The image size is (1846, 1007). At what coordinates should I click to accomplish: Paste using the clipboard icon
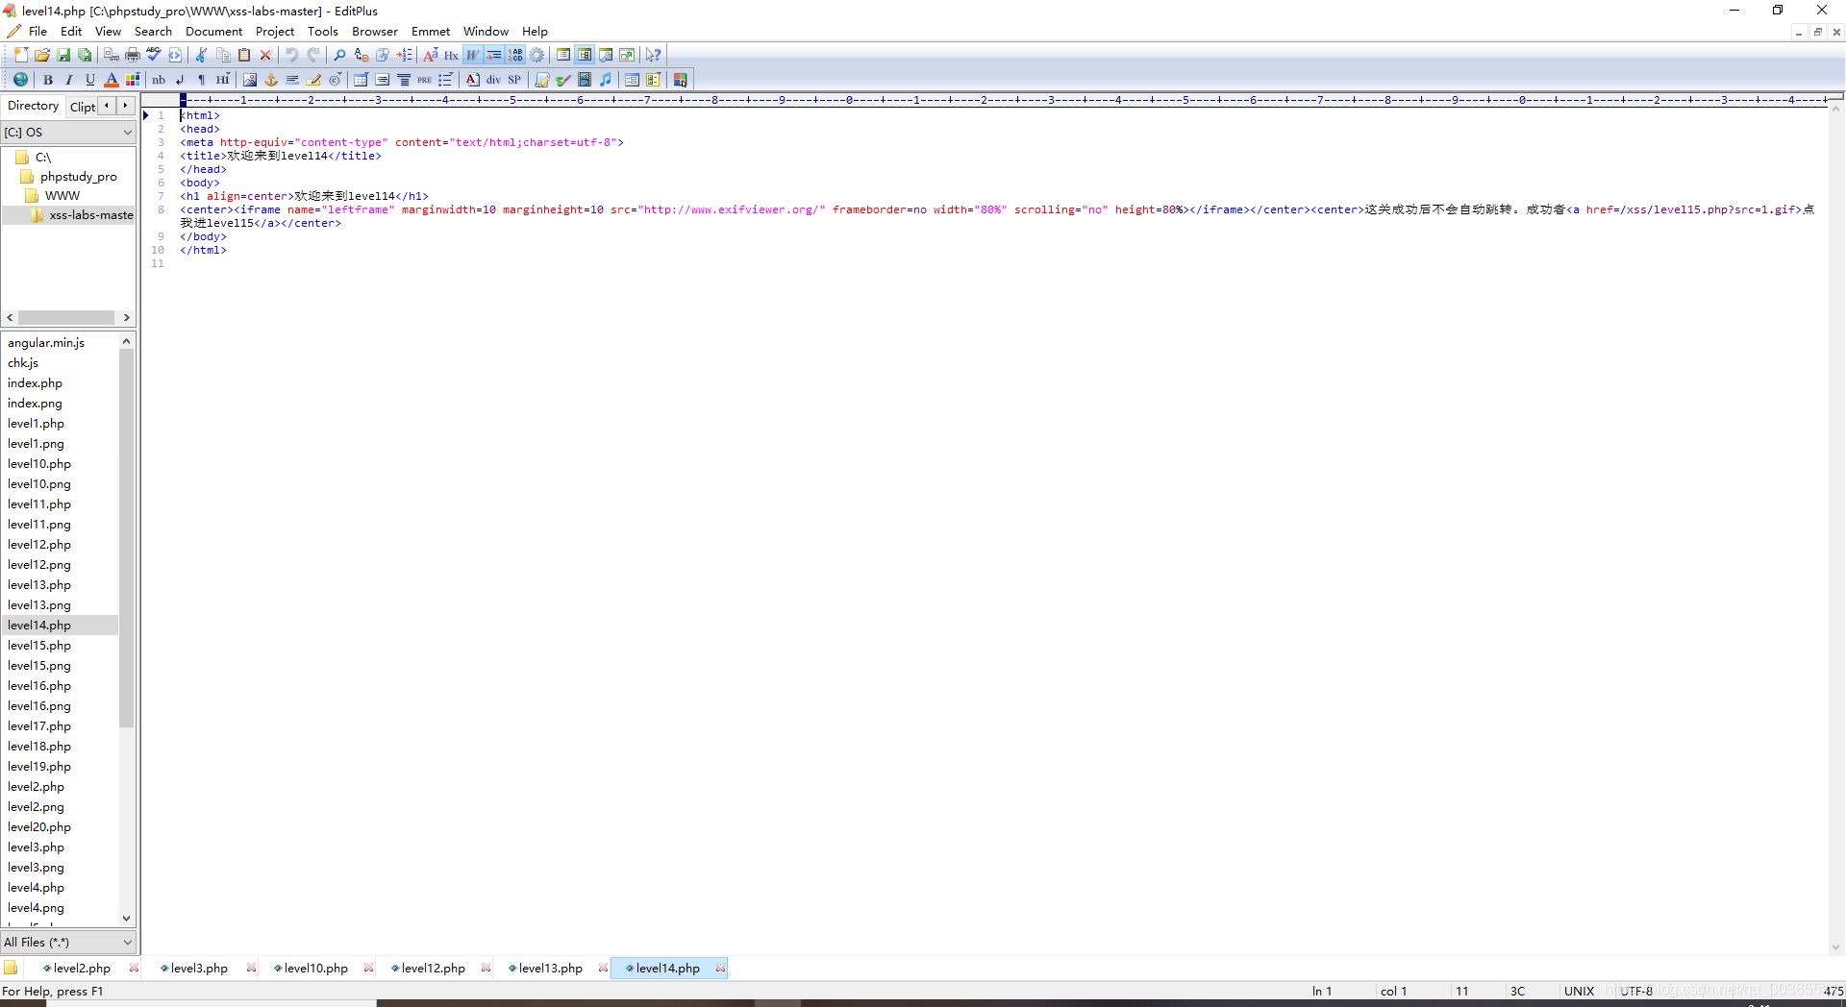coord(244,55)
